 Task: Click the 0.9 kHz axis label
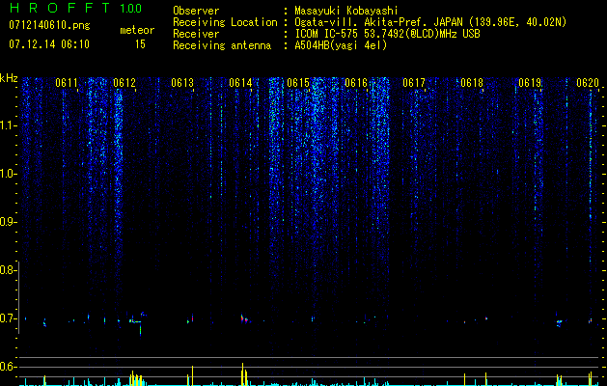8,222
